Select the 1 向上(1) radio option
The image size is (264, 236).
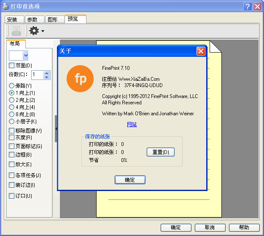pos(11,93)
